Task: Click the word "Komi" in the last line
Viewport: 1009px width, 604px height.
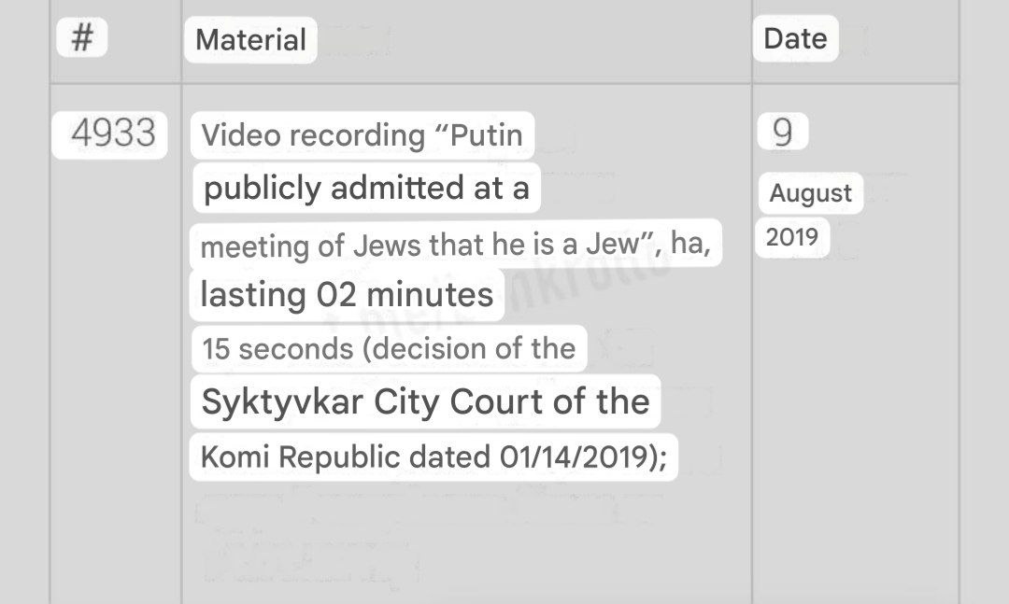Action: coord(236,457)
